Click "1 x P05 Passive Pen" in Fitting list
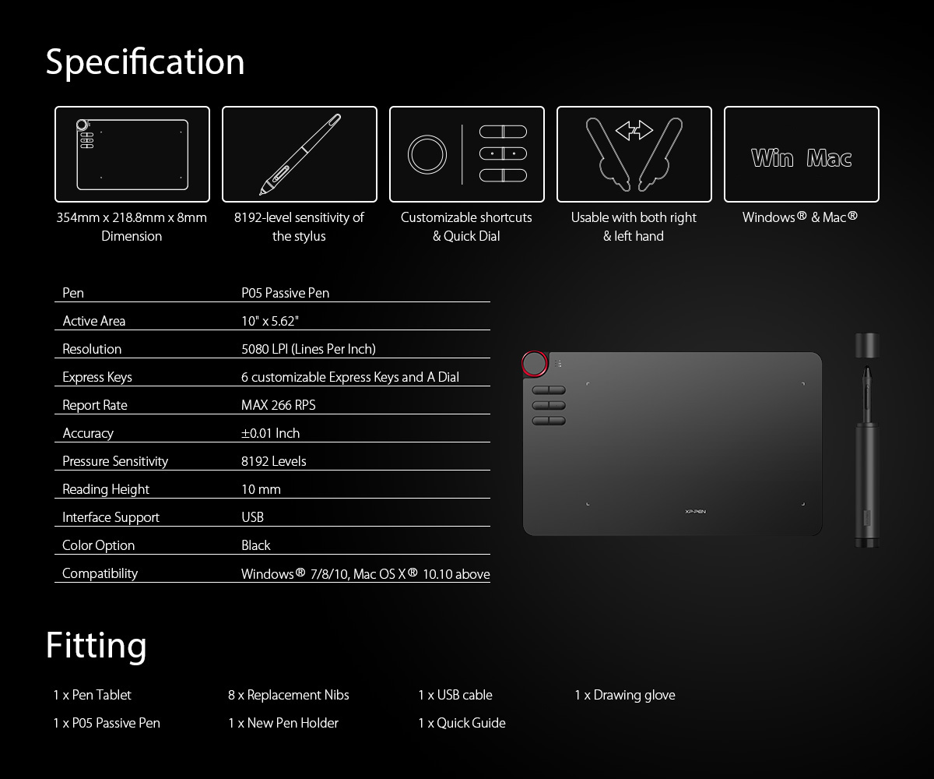This screenshot has width=934, height=779. point(107,723)
